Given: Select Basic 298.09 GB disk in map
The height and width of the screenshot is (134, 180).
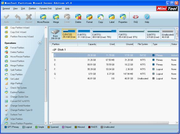Looking at the screenshot, I should [55, 34].
